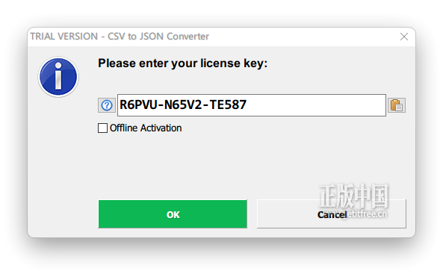Place cursor on the R6PVU key segment
Image resolution: width=443 pixels, height=274 pixels.
[138, 105]
